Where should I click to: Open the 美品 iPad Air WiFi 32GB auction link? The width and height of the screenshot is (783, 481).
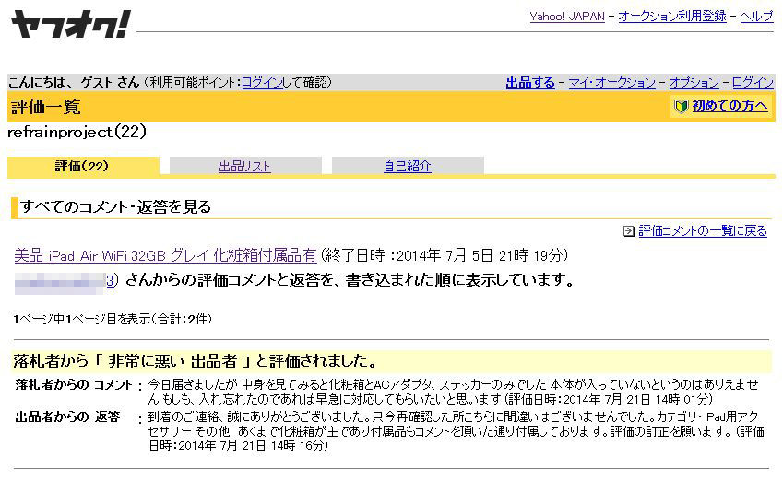(x=165, y=255)
